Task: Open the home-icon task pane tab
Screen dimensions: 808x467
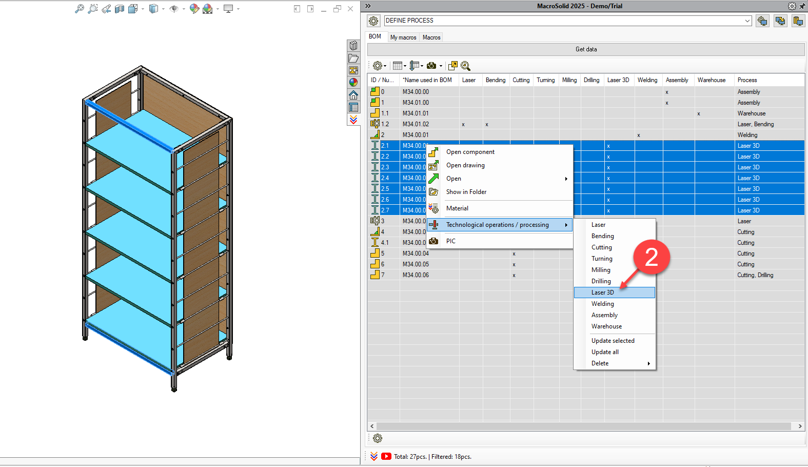Action: coord(353,95)
